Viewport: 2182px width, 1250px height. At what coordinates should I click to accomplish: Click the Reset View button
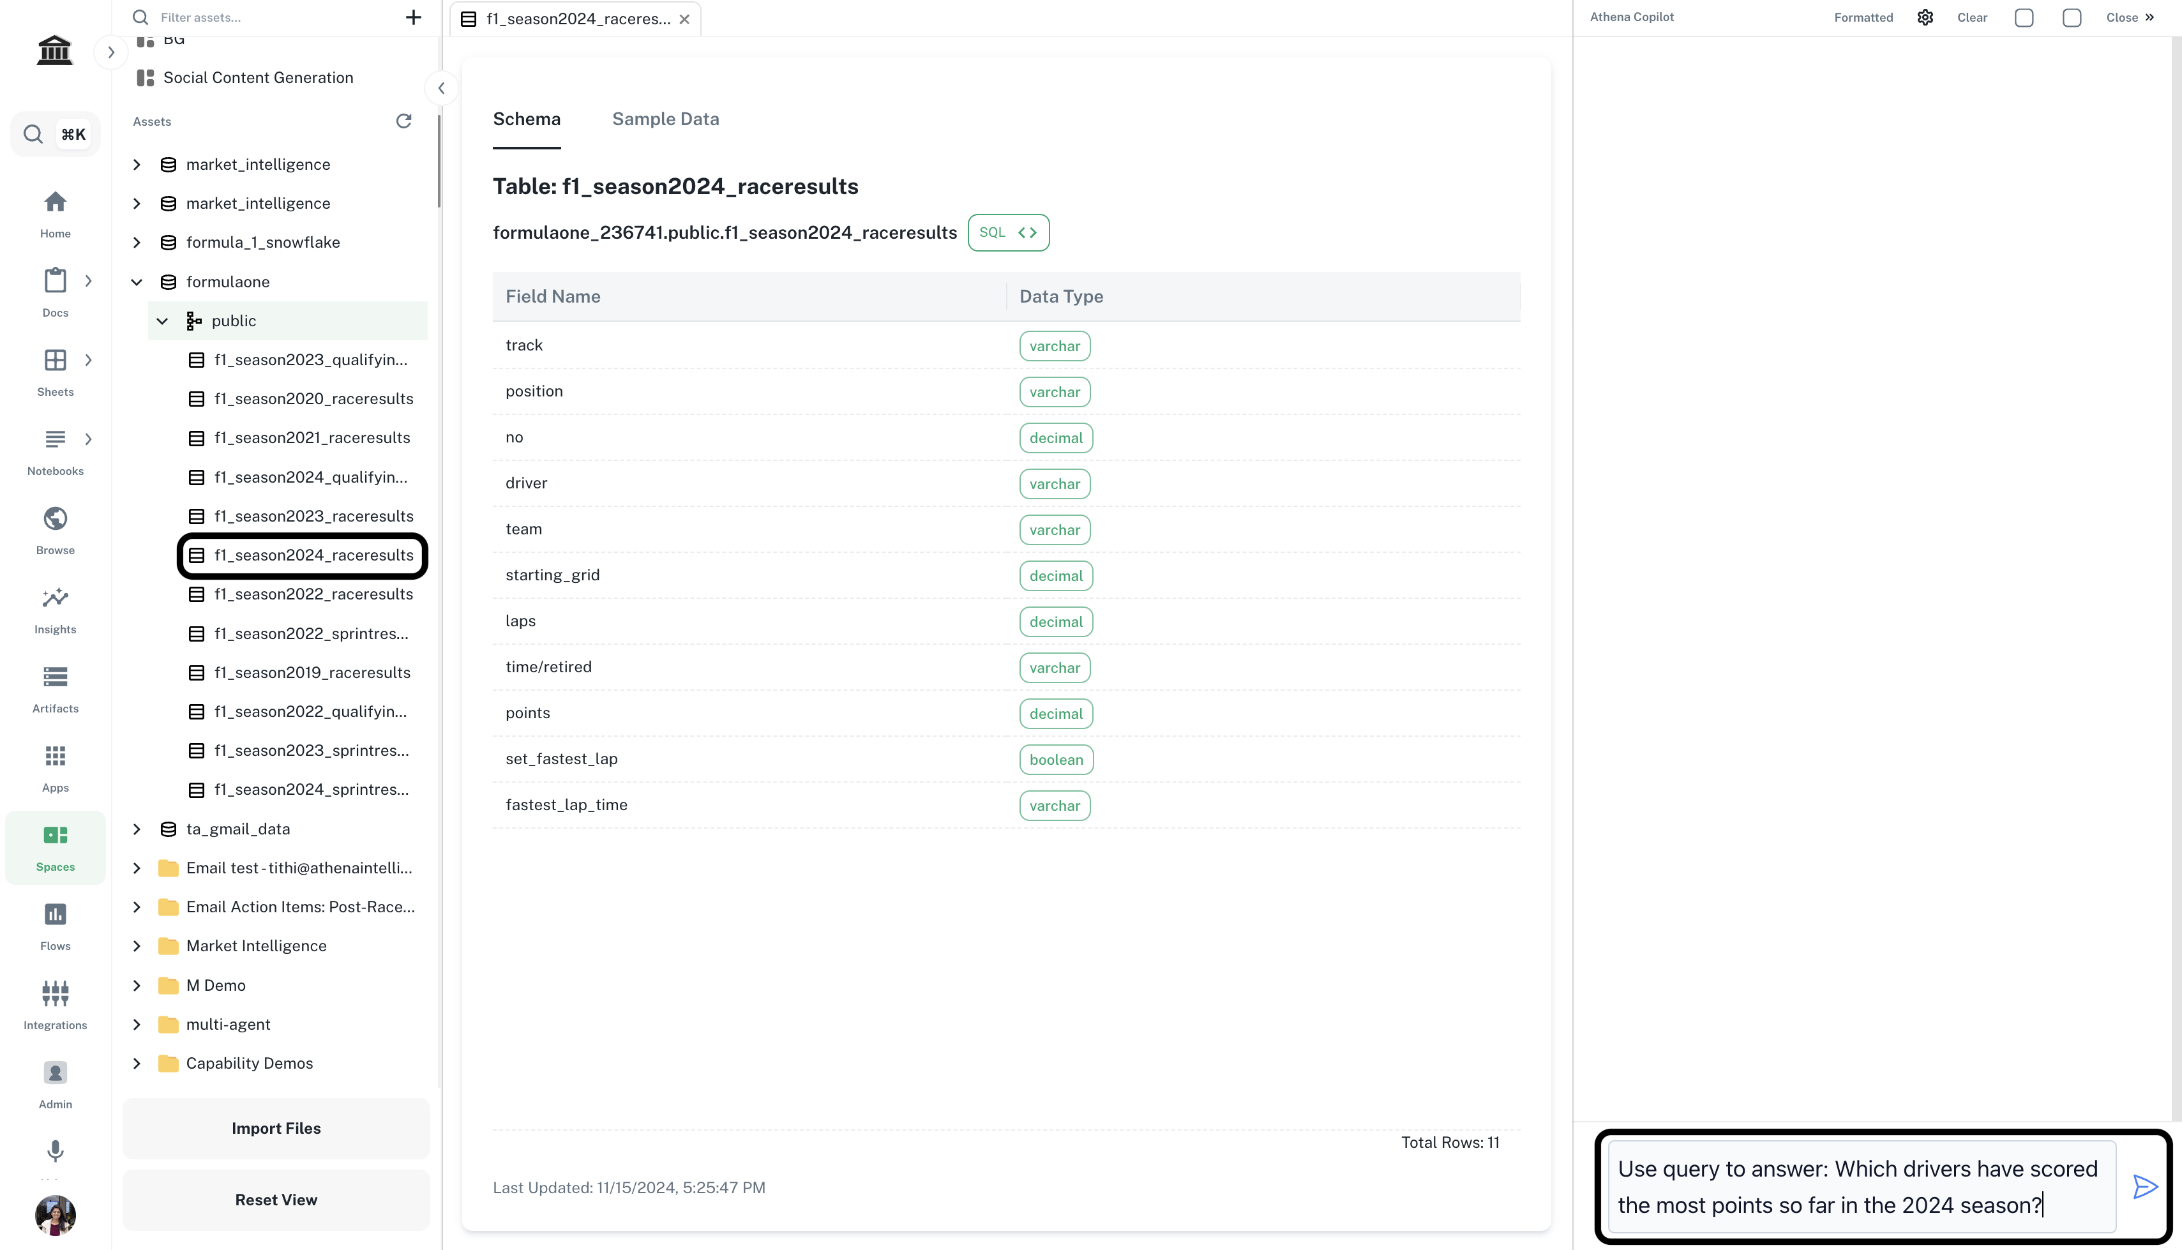tap(276, 1200)
